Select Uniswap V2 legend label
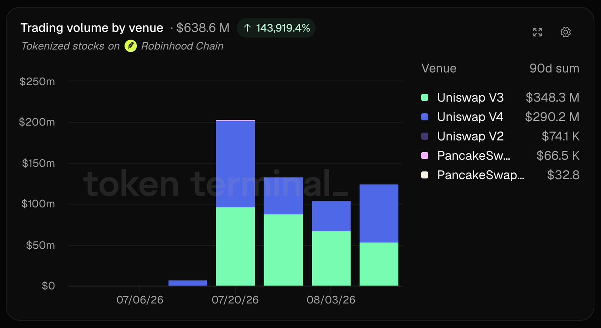The height and width of the screenshot is (328, 601). pos(470,136)
